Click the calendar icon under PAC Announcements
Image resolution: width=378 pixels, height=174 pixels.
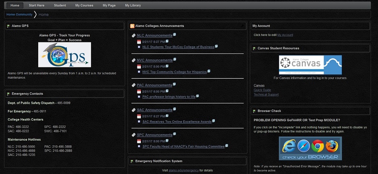coord(139,91)
